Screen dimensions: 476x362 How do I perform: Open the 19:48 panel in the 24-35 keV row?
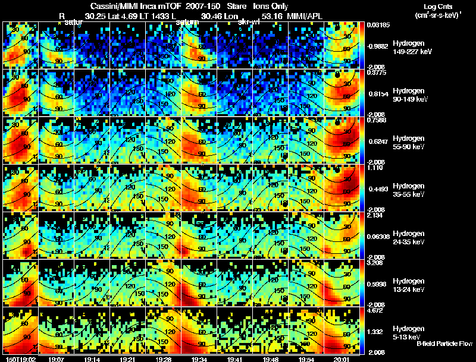pyautogui.click(x=271, y=235)
